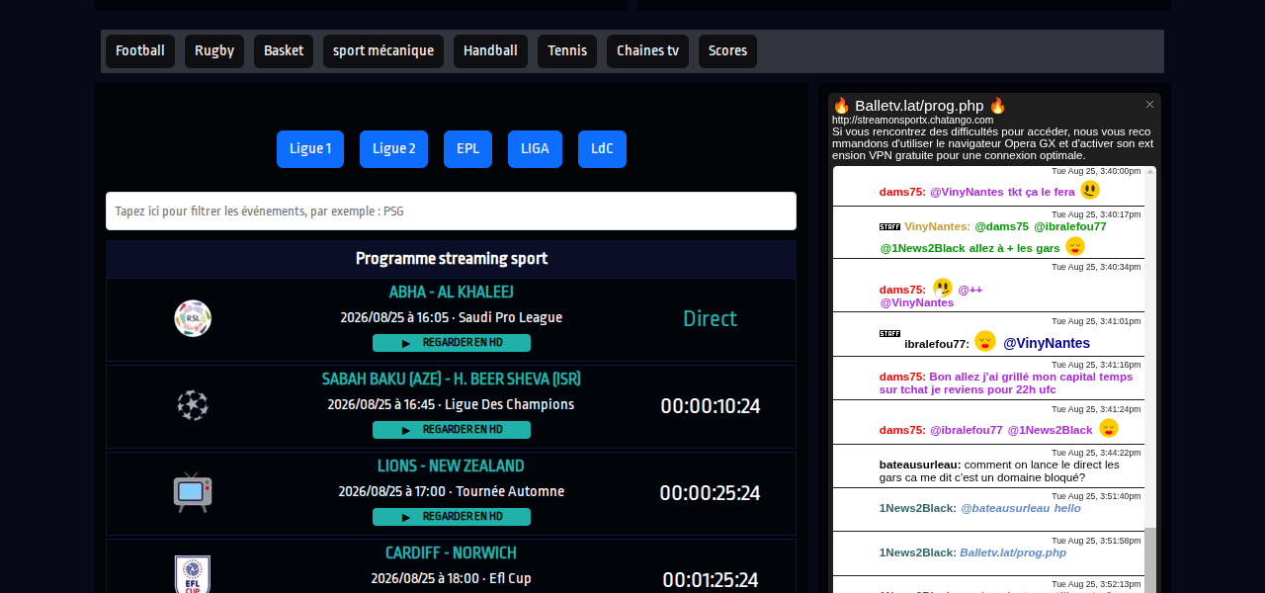Click the 00:01:25:24 countdown timer
The height and width of the screenshot is (593, 1265).
coord(710,580)
